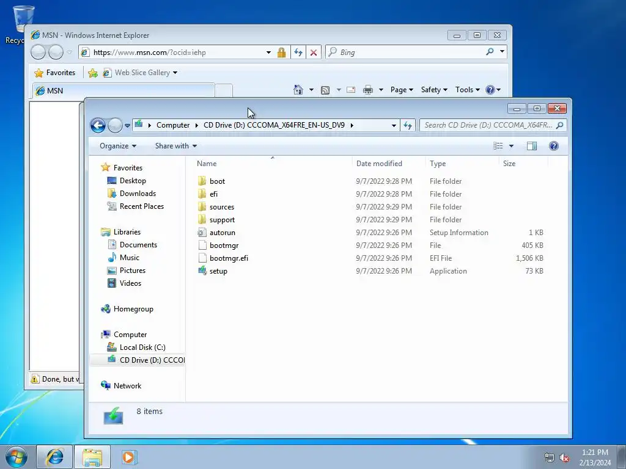Open Windows Media Player from taskbar
The width and height of the screenshot is (626, 469).
[128, 457]
